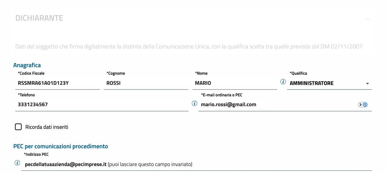Click the info icon before the E-mail field
This screenshot has height=181, width=387.
pos(195,104)
